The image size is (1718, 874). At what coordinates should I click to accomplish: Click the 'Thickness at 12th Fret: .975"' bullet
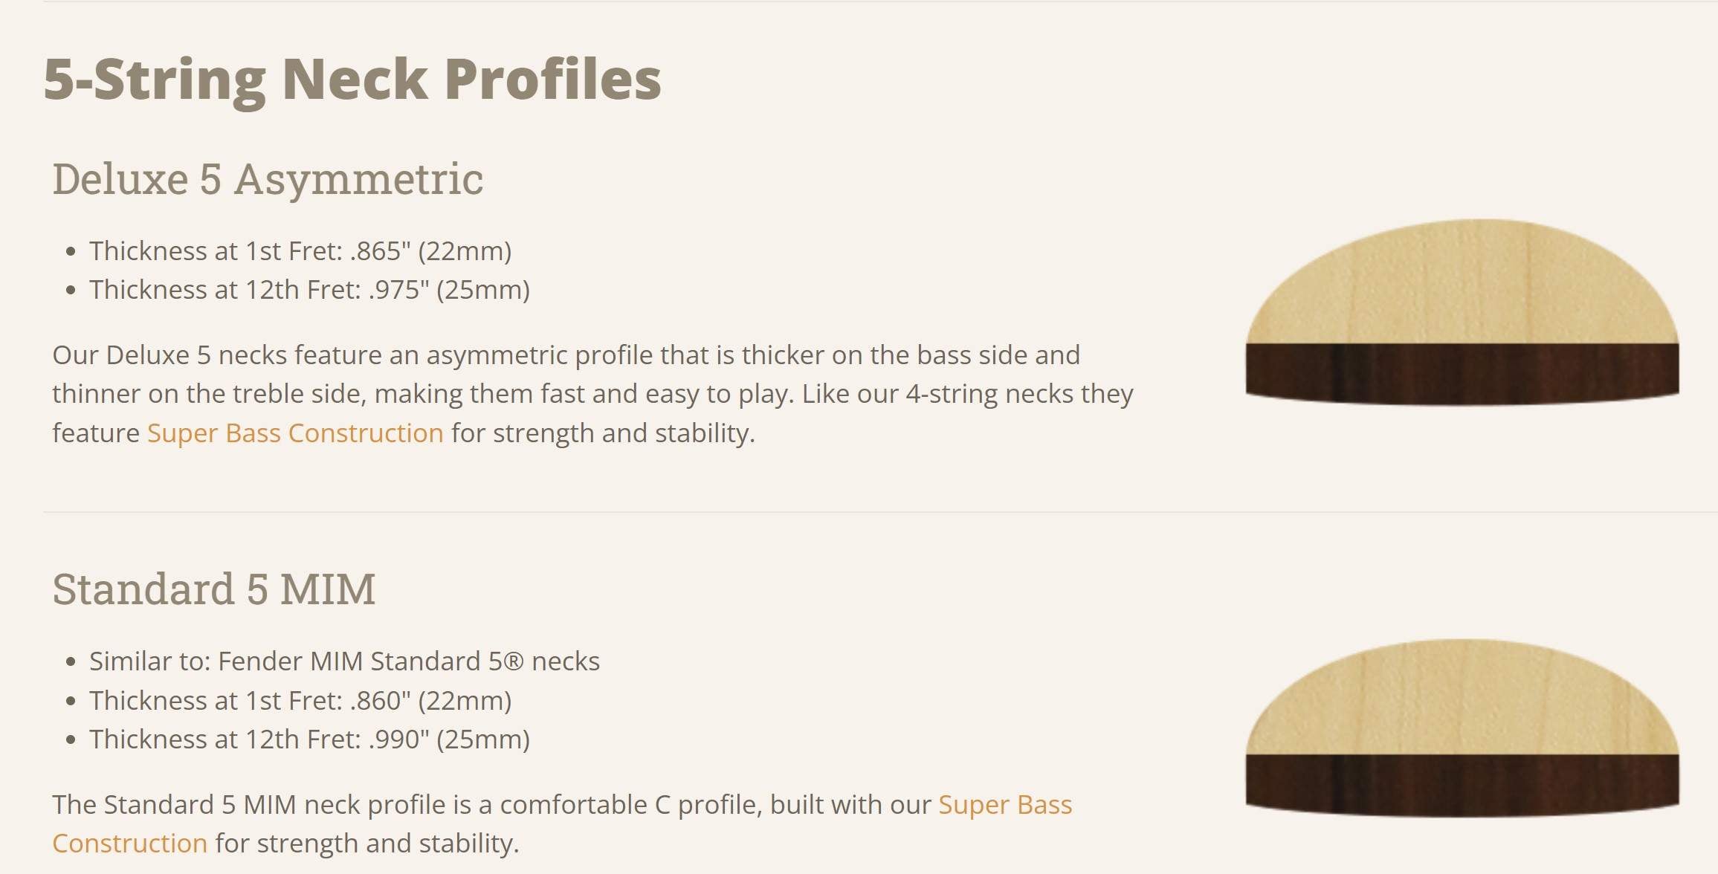tap(309, 290)
